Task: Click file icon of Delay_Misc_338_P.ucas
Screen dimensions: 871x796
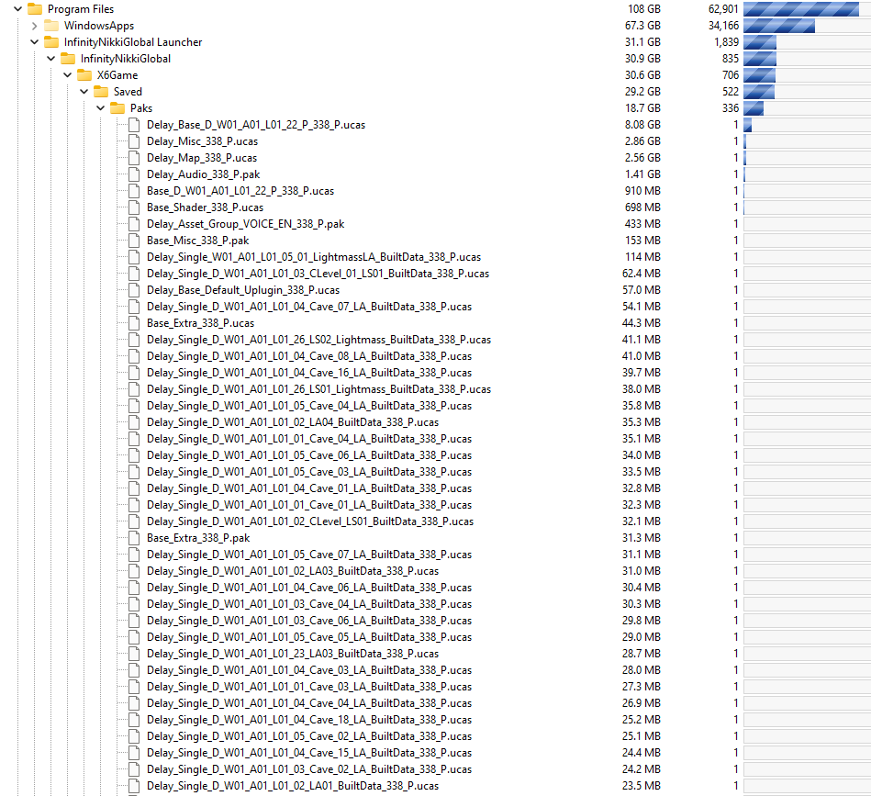Action: [134, 141]
